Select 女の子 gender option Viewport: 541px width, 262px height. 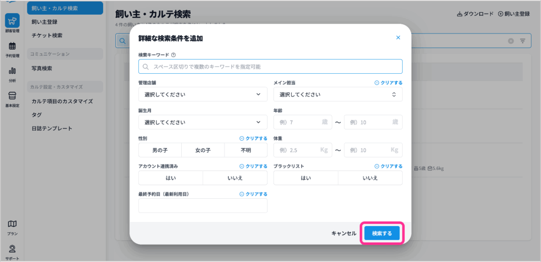pyautogui.click(x=203, y=150)
